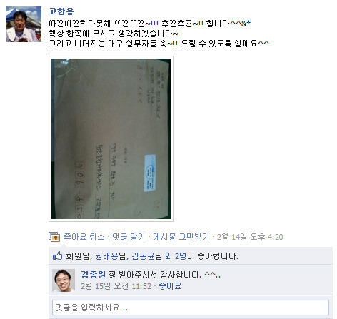Viewport: 337px width, 319px height.
Task: Open 고한용's profile picture
Action: coord(24,24)
